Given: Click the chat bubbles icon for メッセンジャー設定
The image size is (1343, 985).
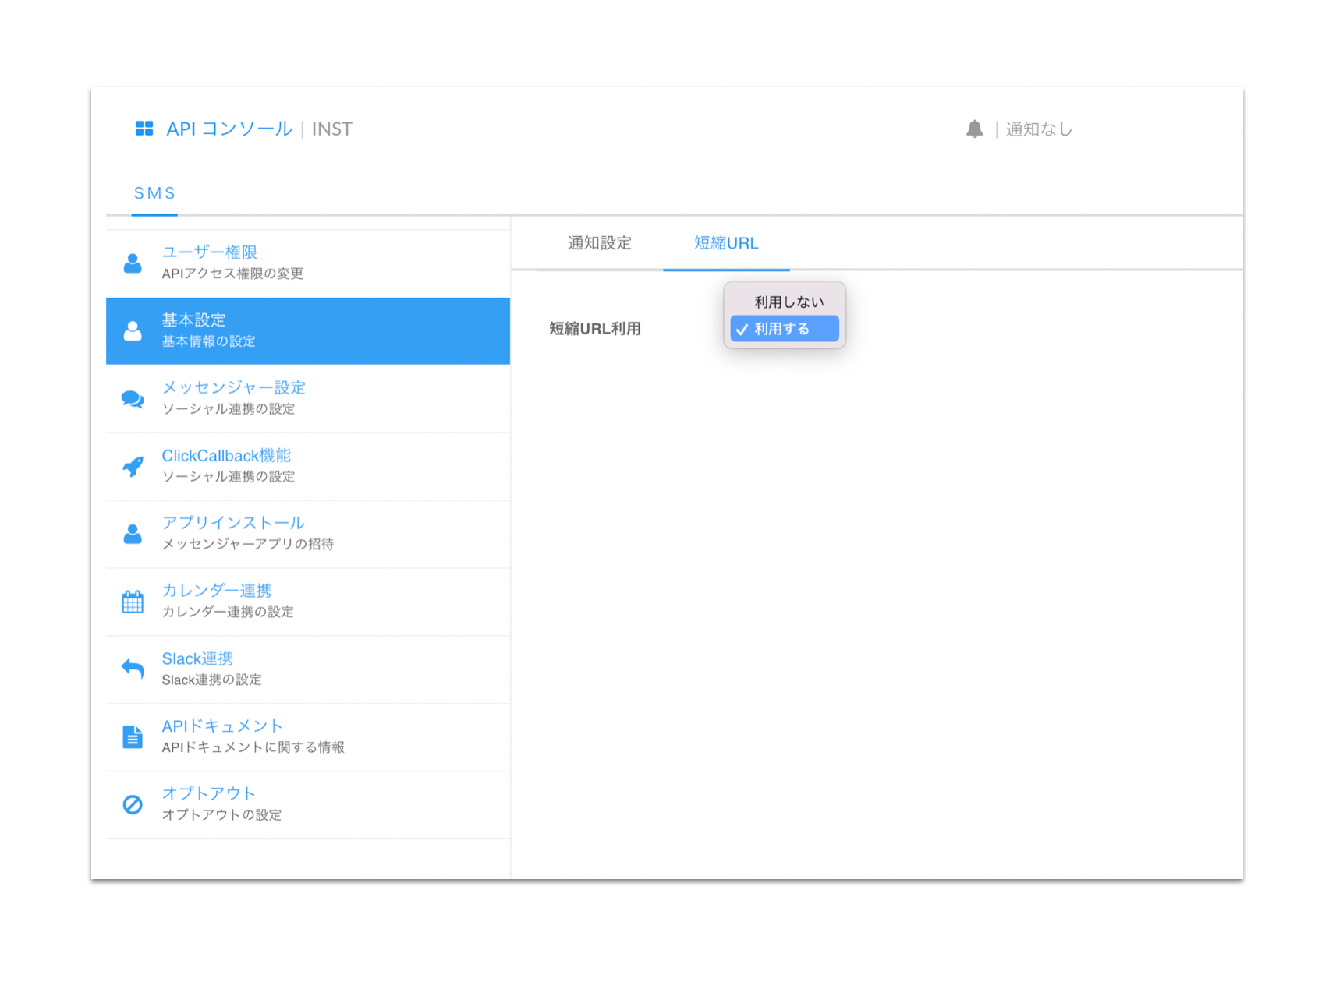Looking at the screenshot, I should pyautogui.click(x=133, y=399).
